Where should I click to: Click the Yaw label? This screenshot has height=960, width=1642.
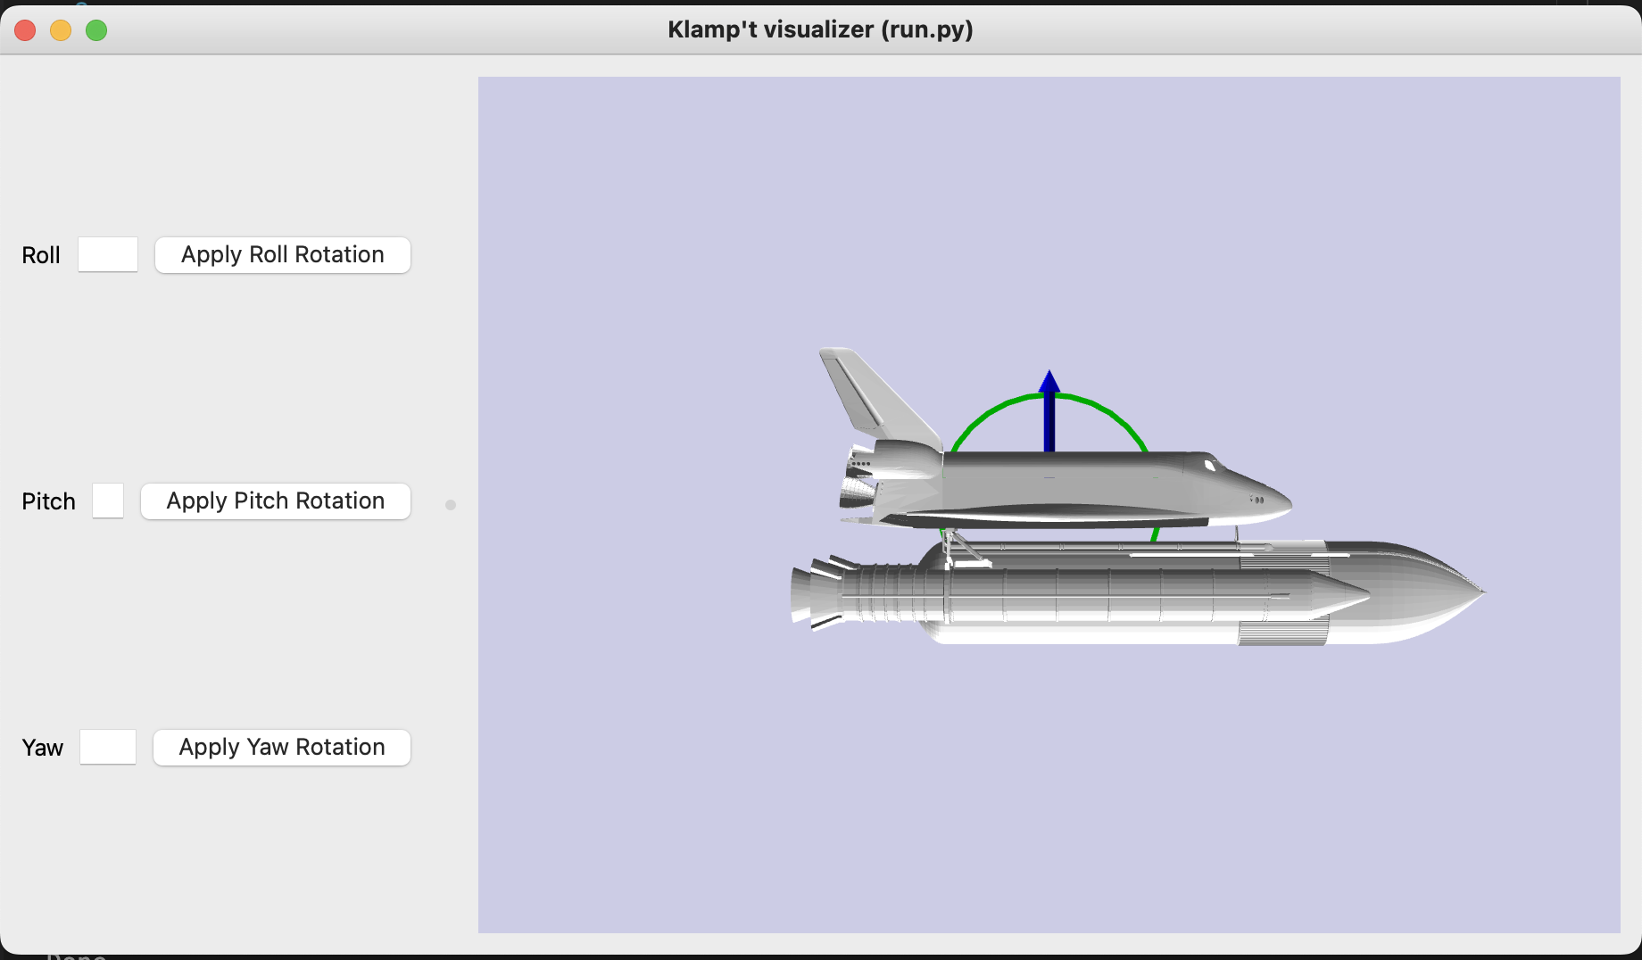coord(43,748)
